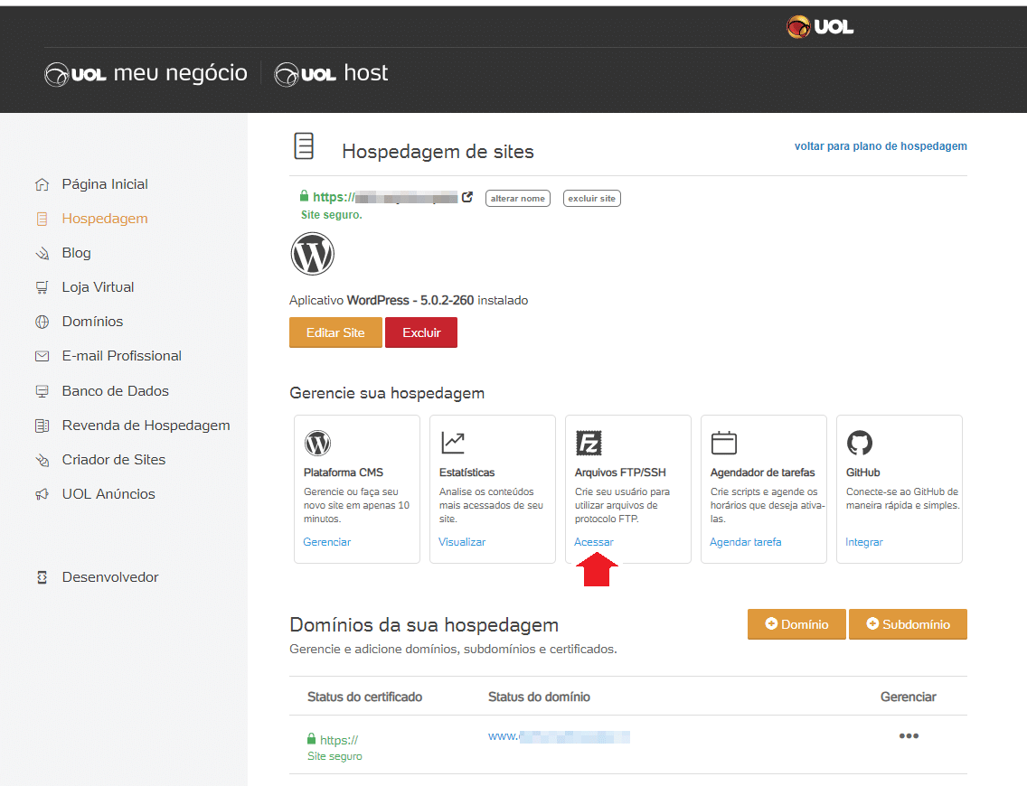1027x786 pixels.
Task: Click the padlock icon in certificate status row
Action: (x=312, y=739)
